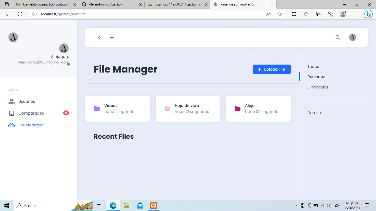
Task: Click the collapse arrow in the toolbar
Action: pos(98,38)
